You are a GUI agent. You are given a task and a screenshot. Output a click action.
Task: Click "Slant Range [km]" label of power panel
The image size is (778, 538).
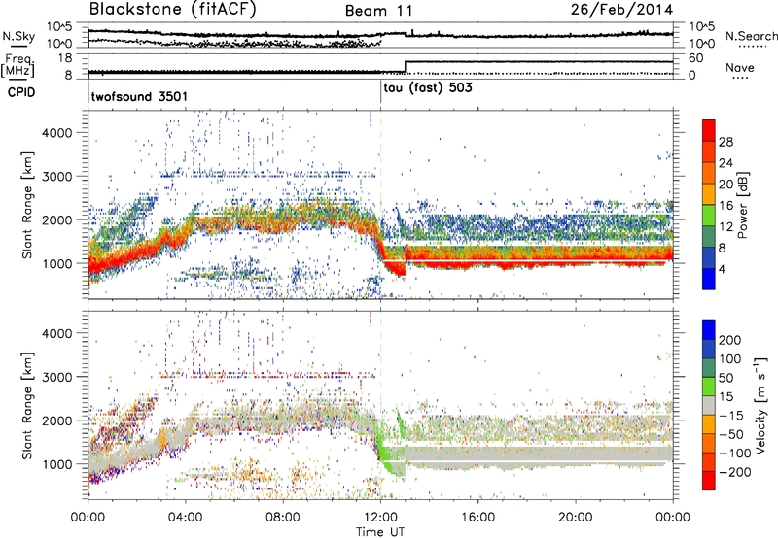coord(28,205)
